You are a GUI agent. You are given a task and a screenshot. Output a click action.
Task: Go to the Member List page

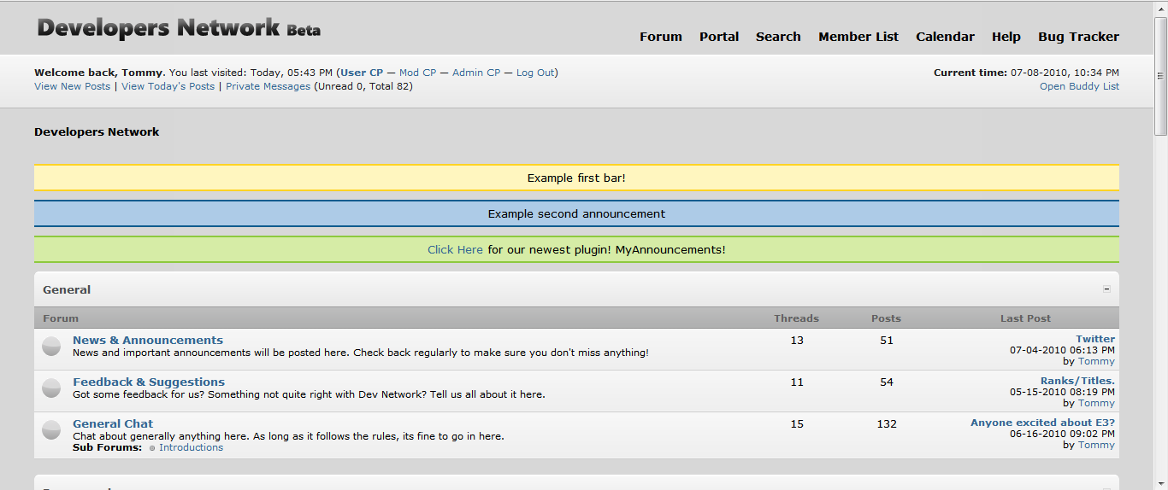click(x=858, y=37)
